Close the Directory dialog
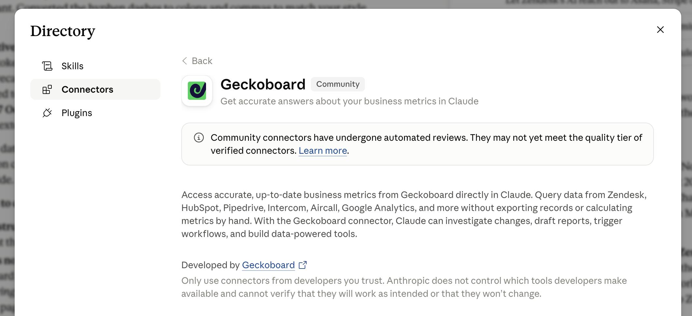This screenshot has height=316, width=692. [660, 30]
